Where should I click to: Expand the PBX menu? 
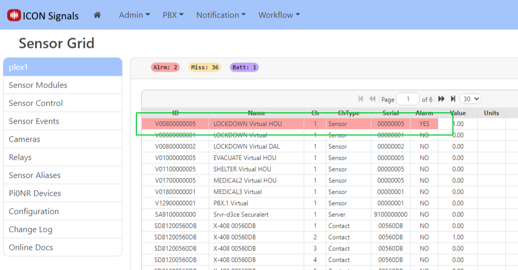[x=173, y=15]
